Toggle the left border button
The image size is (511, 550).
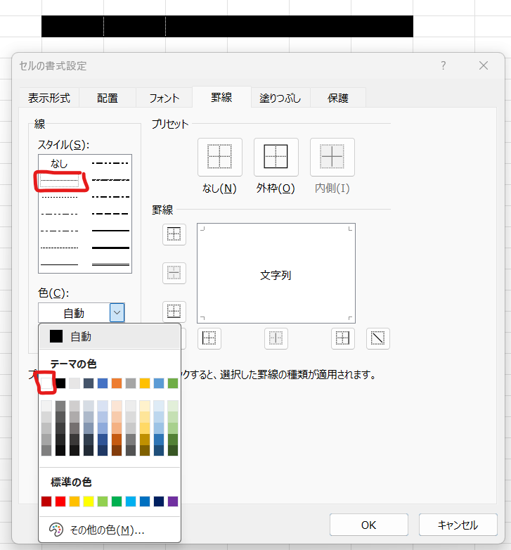tap(208, 338)
